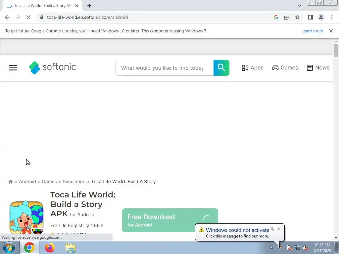Viewport: 339px width, 254px height.
Task: Open the Chrome profile avatar
Action: [321, 17]
